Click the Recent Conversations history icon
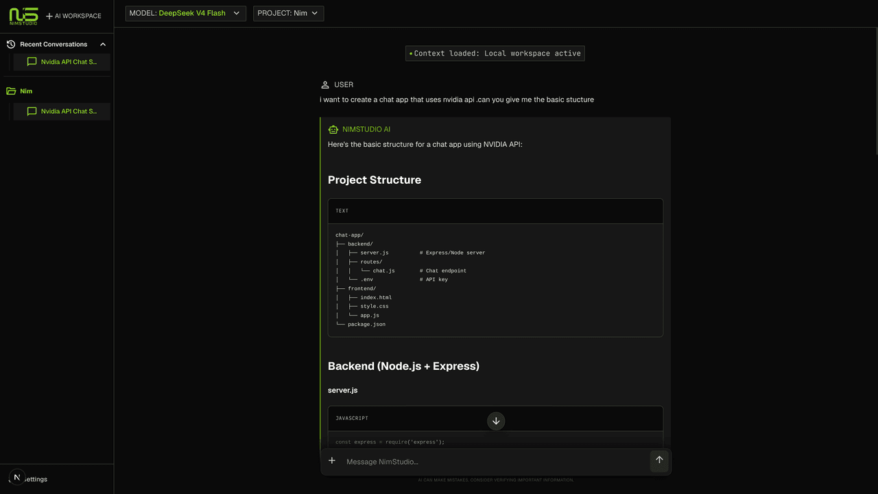The width and height of the screenshot is (878, 494). point(11,44)
